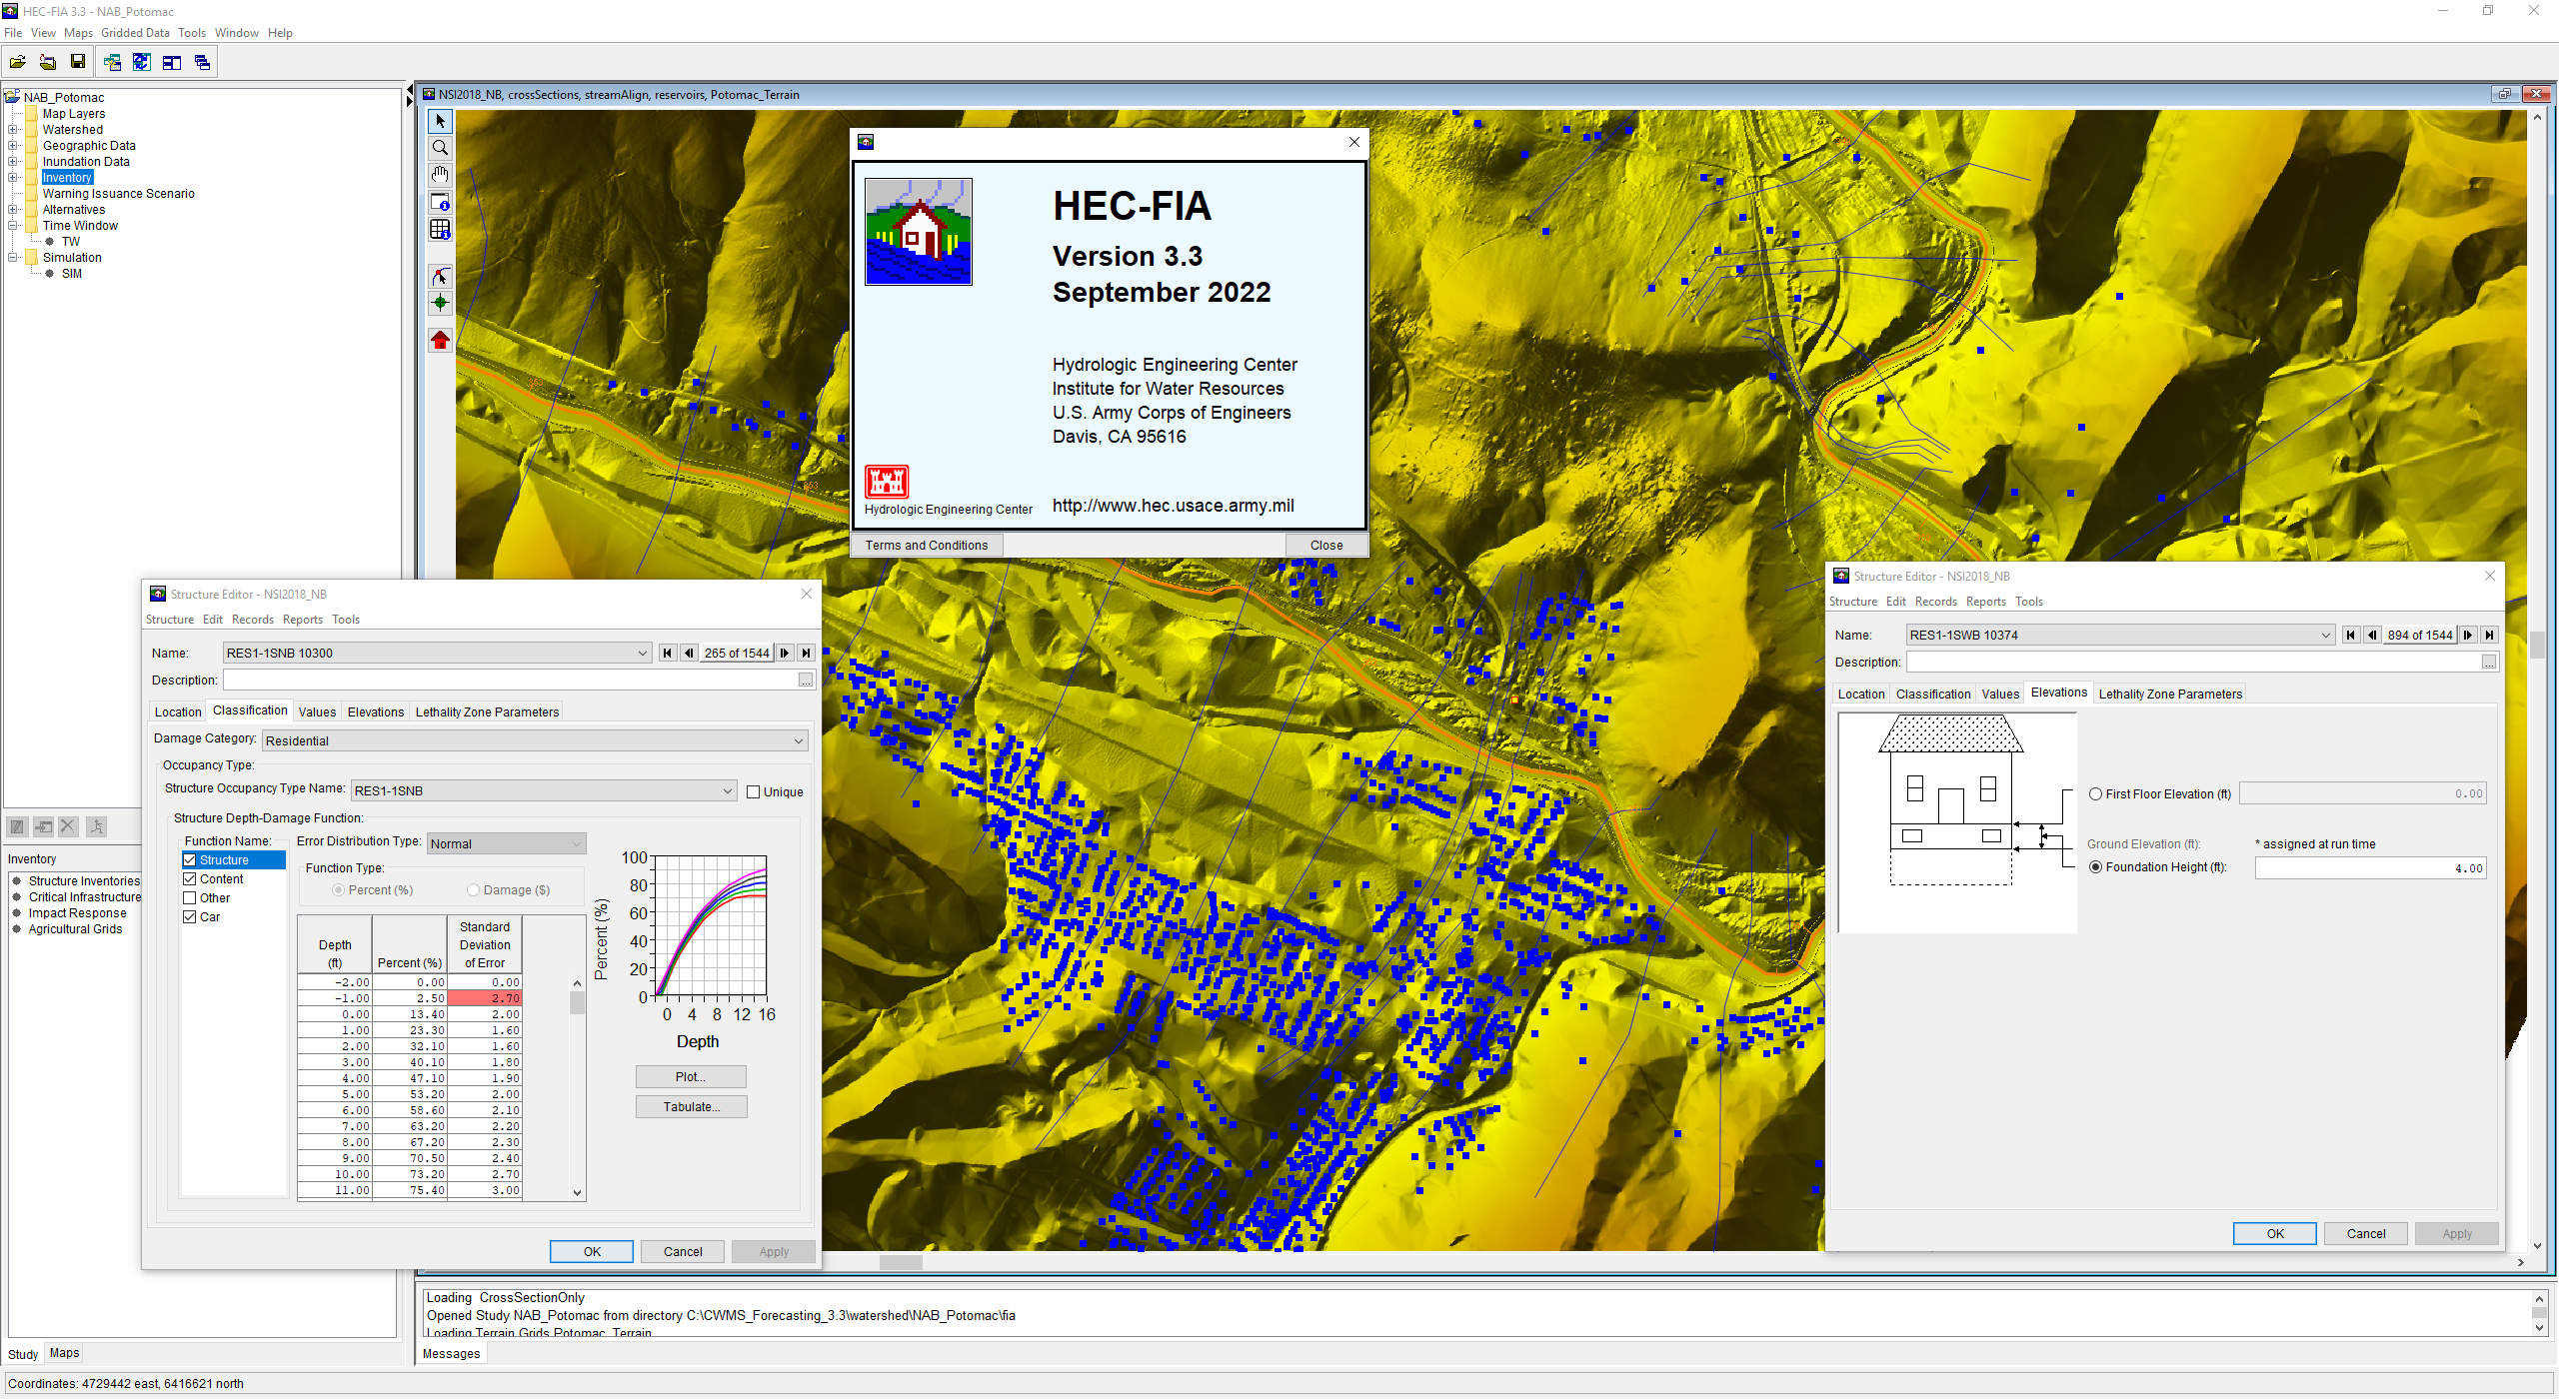2559x1399 pixels.
Task: Click the Save floppy disk icon
Action: 78,62
